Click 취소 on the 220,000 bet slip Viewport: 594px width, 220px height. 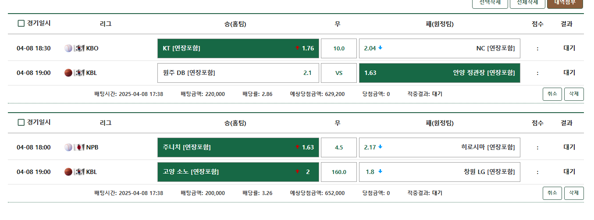pyautogui.click(x=552, y=94)
